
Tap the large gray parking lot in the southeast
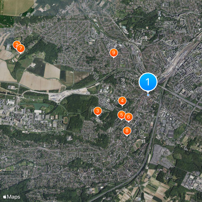coord(159,156)
